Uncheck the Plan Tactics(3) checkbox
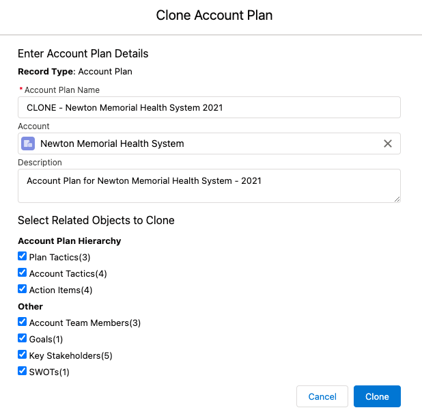The width and height of the screenshot is (422, 410). tap(23, 256)
